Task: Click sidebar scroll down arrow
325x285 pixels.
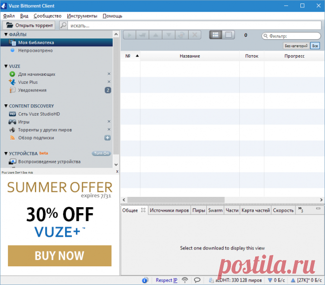Action: tap(116, 165)
